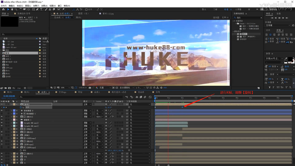Select the Eraser tool
The height and width of the screenshot is (166, 295).
54,9
